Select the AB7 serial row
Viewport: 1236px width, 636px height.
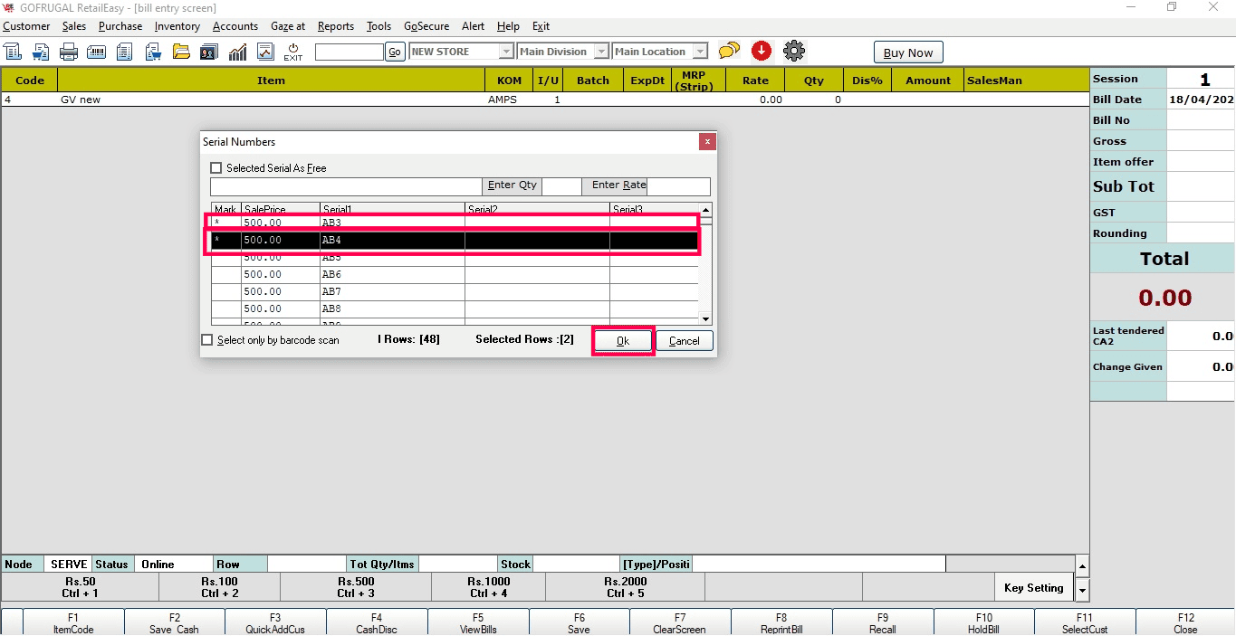(x=455, y=291)
